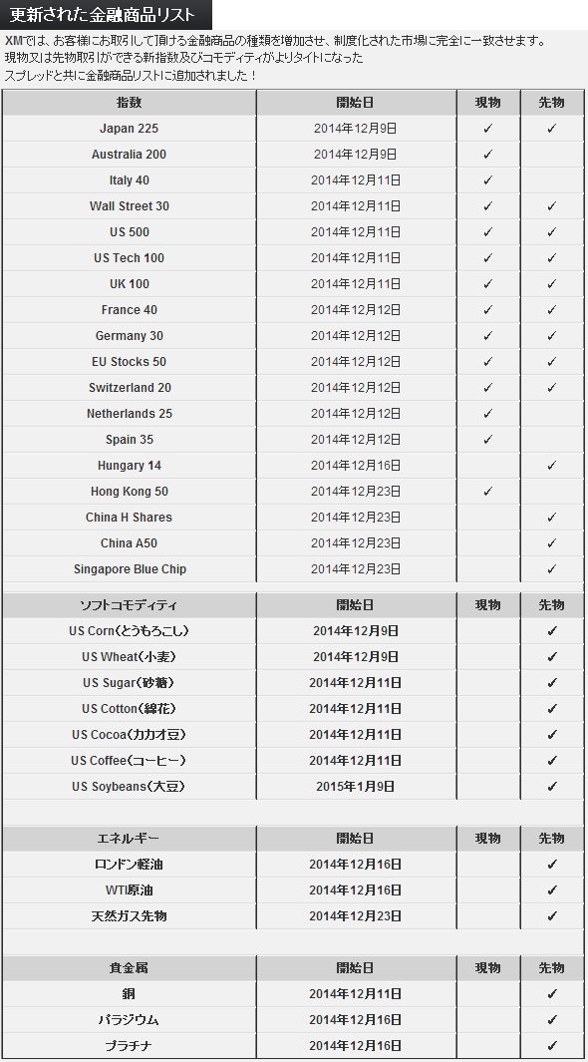Click the 天然ガス先物 row label
This screenshot has height=1062, width=588.
coord(130,916)
